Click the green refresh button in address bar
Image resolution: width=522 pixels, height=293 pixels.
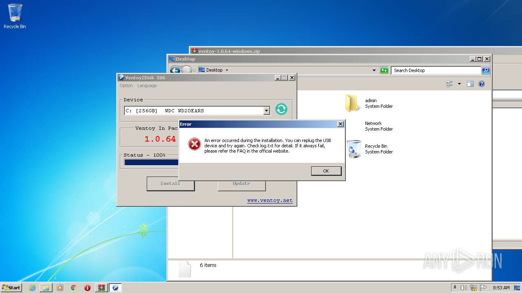384,70
